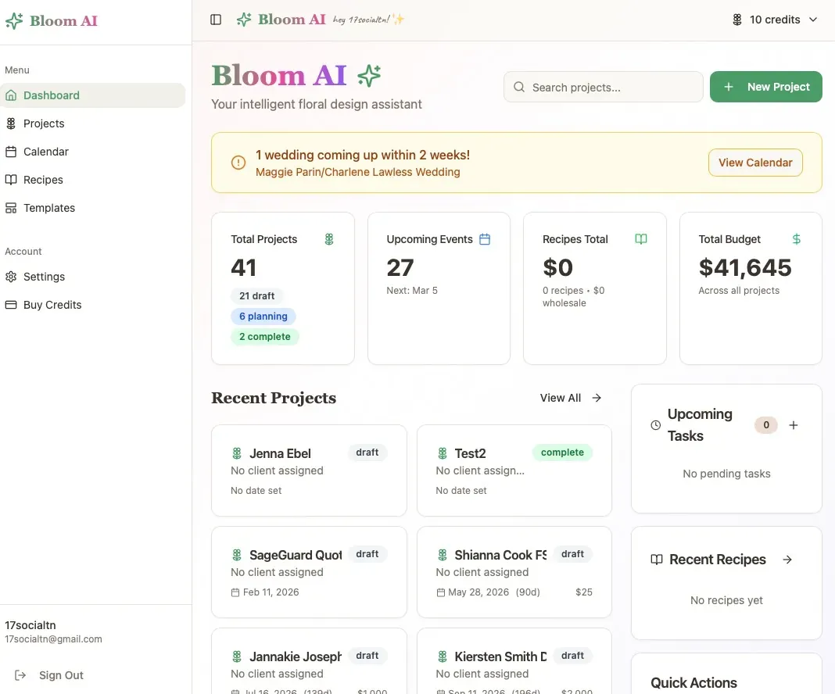Click the 2 complete badge
The height and width of the screenshot is (694, 835).
(265, 336)
